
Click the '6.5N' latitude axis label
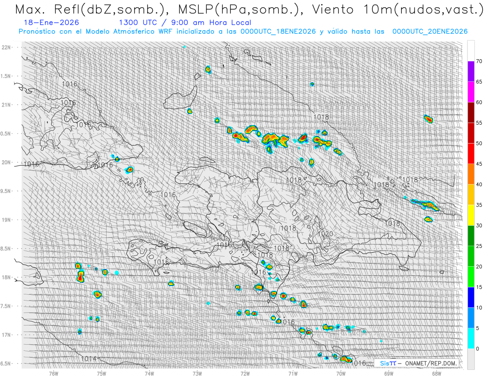(x=6, y=363)
